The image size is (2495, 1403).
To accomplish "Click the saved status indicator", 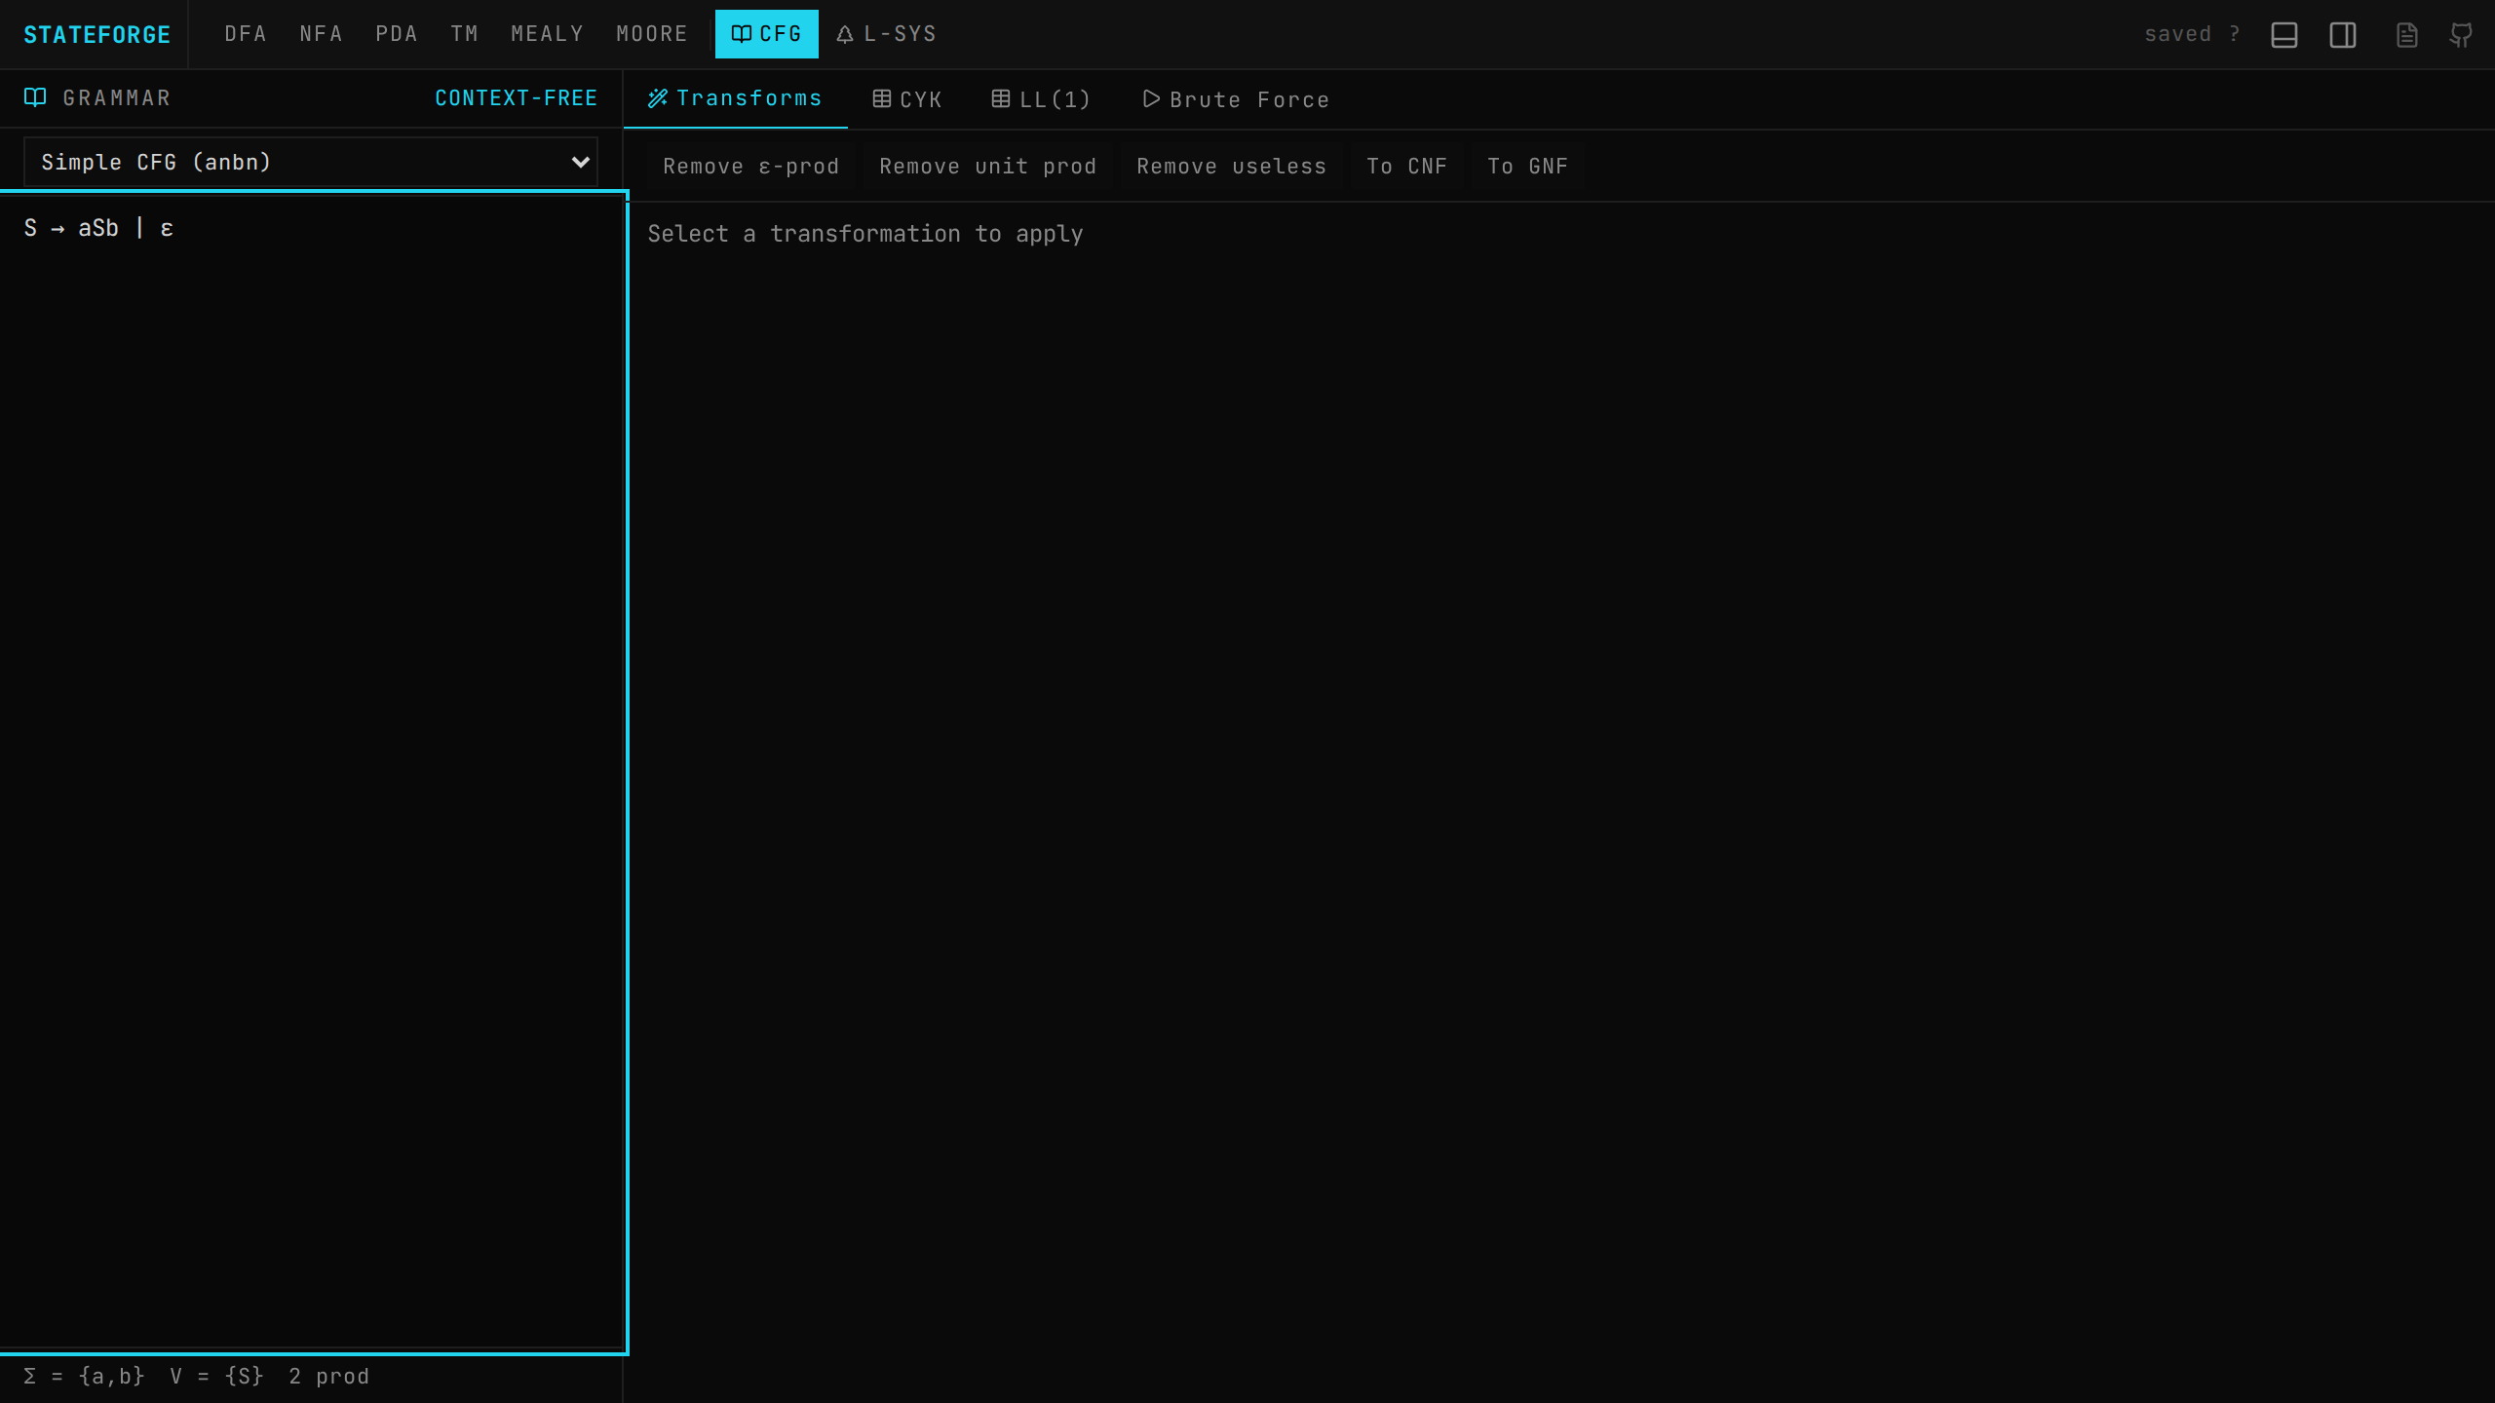I will click(x=2178, y=32).
